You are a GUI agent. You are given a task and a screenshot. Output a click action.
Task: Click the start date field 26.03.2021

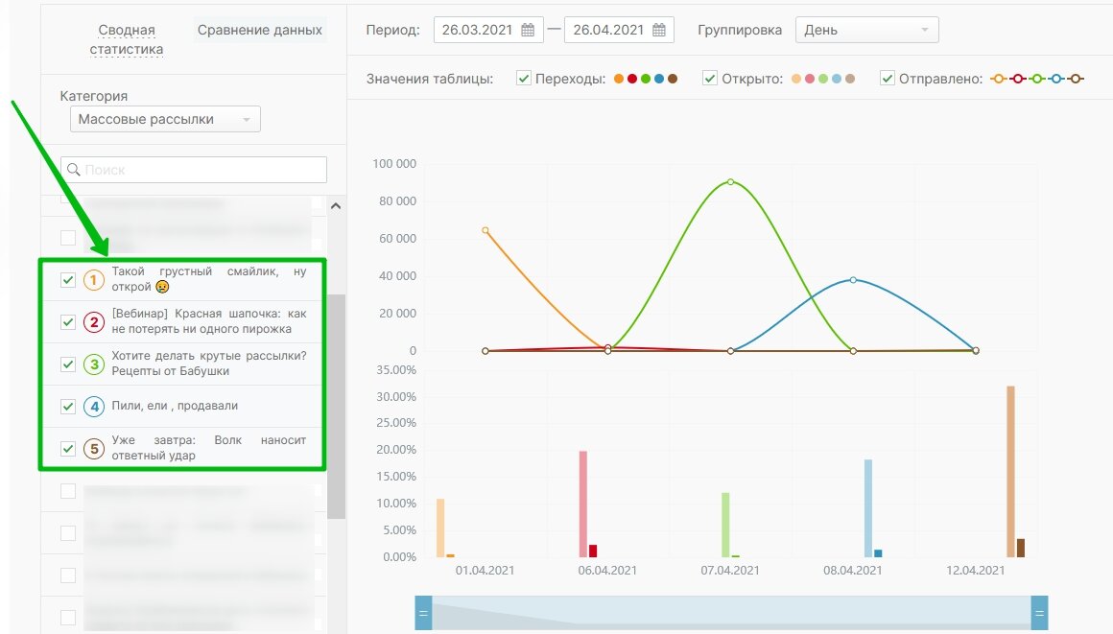(488, 30)
